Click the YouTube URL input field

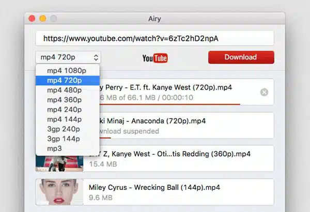pos(155,38)
